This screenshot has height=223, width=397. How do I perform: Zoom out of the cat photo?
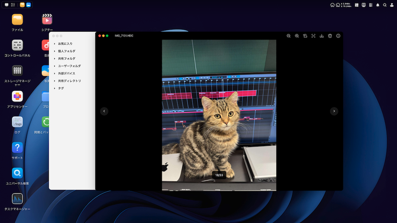(x=289, y=36)
